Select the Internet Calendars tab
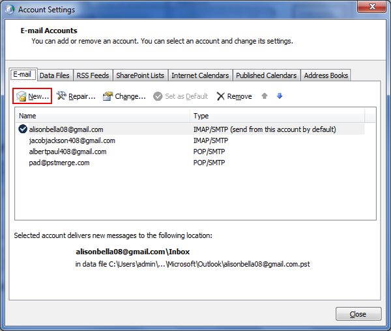The height and width of the screenshot is (331, 391). (x=200, y=75)
